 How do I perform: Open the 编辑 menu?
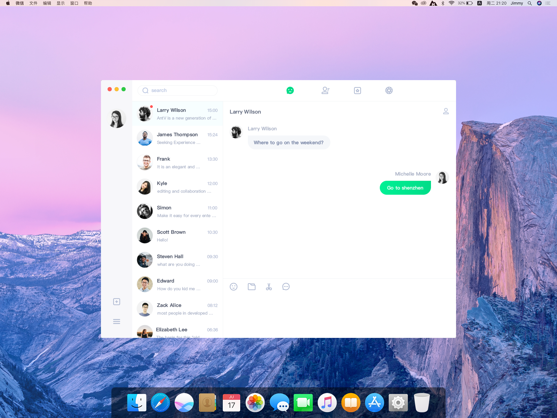(x=47, y=3)
